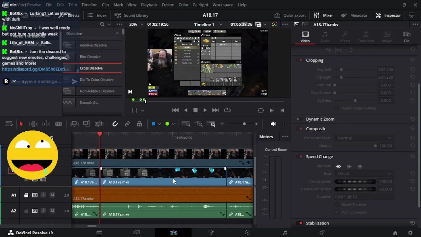Activate the Trim Edit Mode tool

(x=34, y=124)
